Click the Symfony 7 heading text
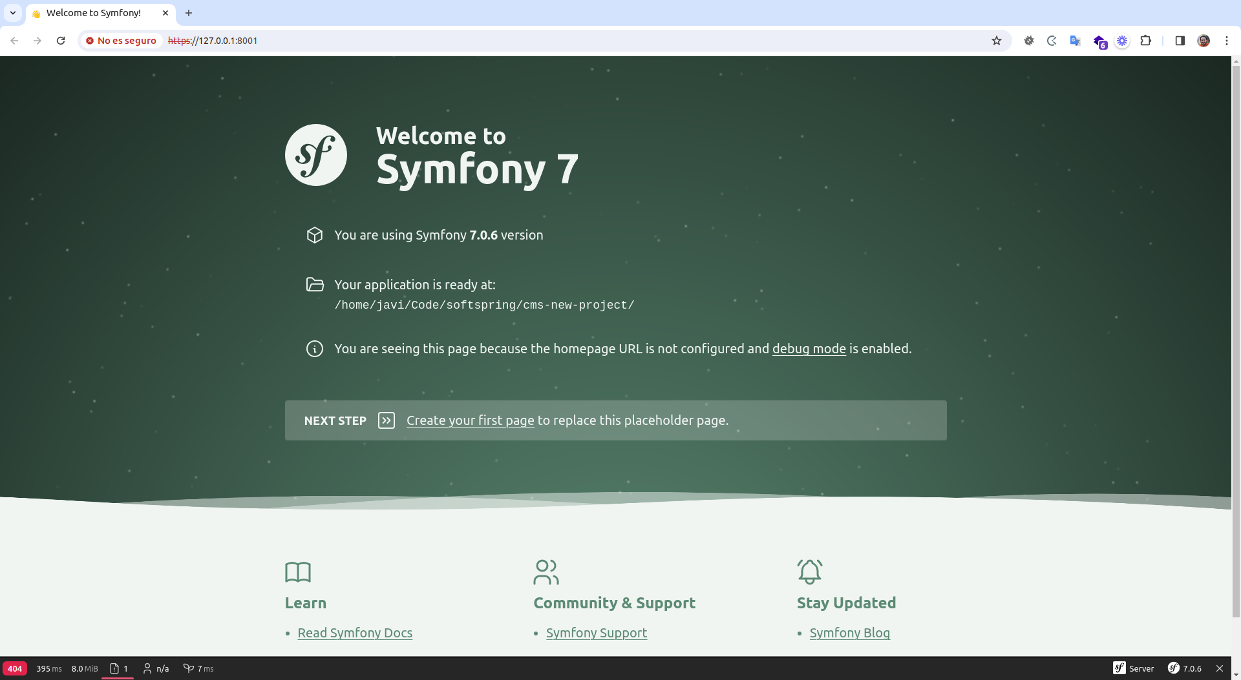Image resolution: width=1241 pixels, height=680 pixels. click(477, 169)
